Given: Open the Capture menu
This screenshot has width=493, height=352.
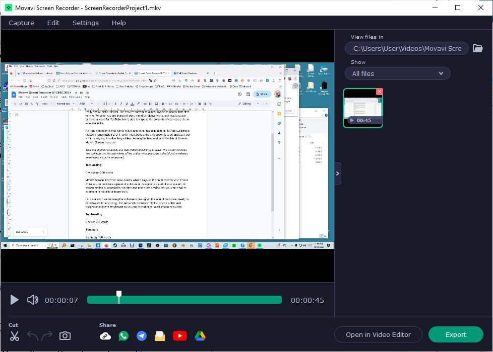Looking at the screenshot, I should pyautogui.click(x=21, y=23).
